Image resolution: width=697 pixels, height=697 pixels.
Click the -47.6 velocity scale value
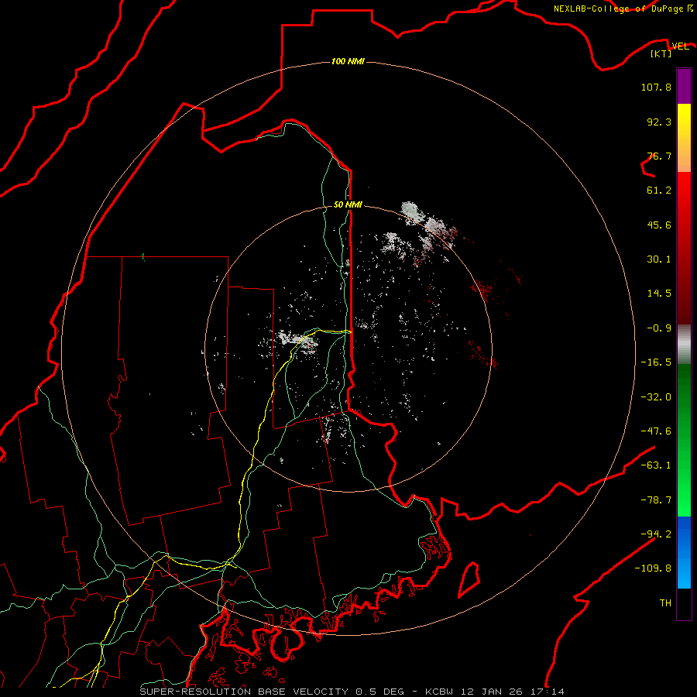[x=656, y=431]
